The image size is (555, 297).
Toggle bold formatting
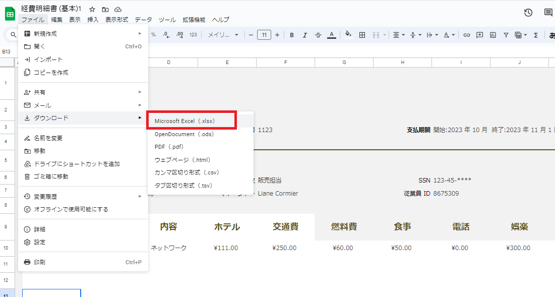[292, 35]
